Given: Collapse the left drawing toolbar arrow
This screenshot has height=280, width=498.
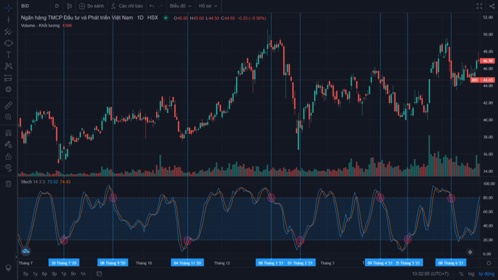Looking at the screenshot, I should [x=16, y=257].
